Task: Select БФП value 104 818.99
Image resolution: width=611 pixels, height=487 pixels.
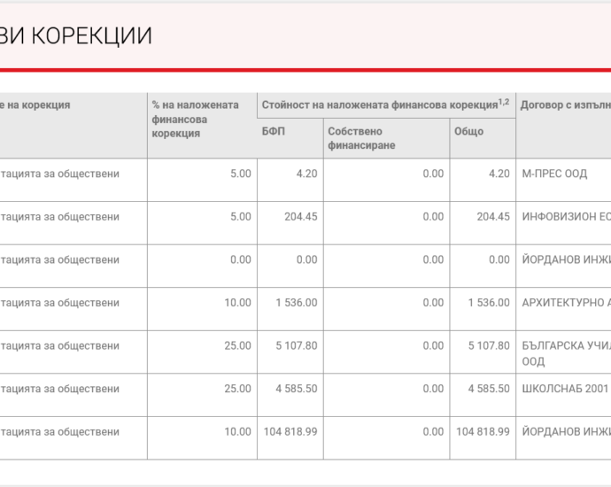Action: tap(290, 432)
